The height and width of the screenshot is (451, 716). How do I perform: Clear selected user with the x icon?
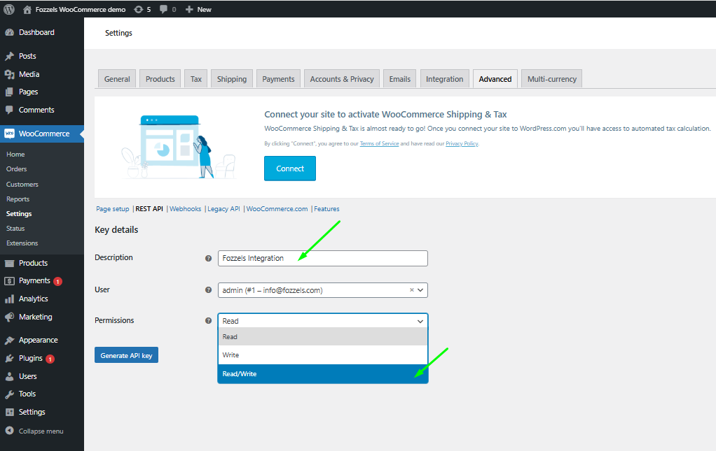click(x=411, y=289)
